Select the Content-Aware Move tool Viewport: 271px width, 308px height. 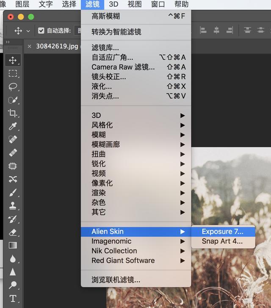(13, 179)
